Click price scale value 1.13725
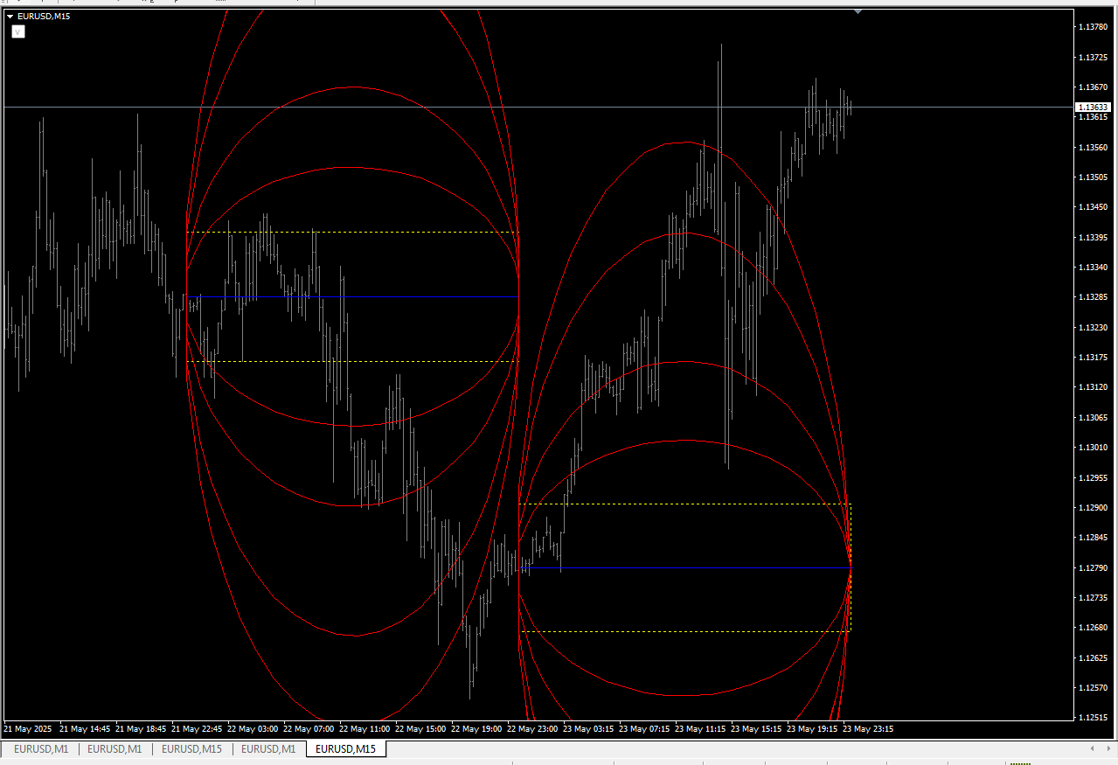This screenshot has width=1118, height=765. (1093, 57)
